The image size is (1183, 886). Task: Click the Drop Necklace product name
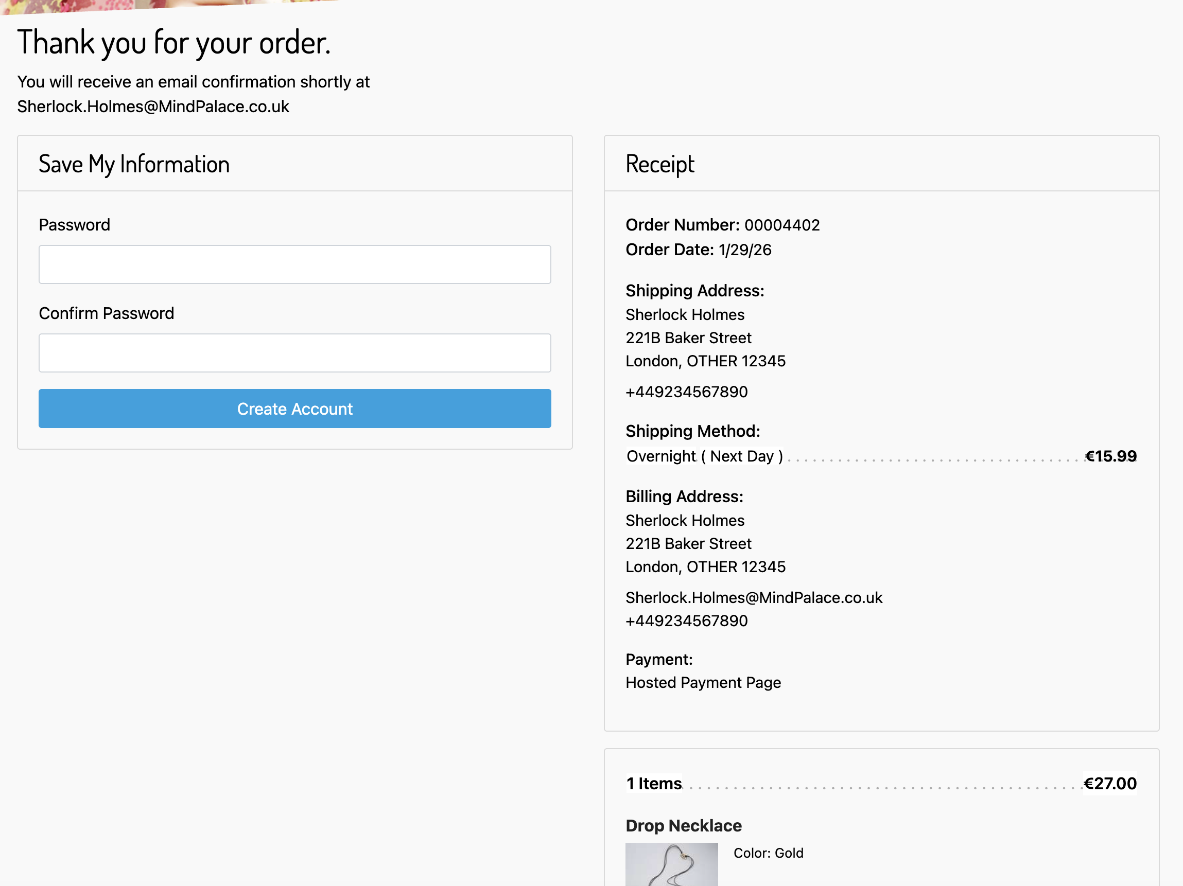684,825
